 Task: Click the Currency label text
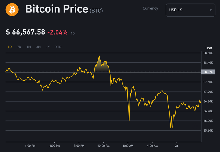point(150,8)
